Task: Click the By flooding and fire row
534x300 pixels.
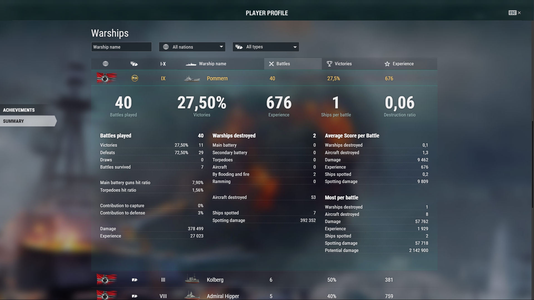Action: pos(264,174)
